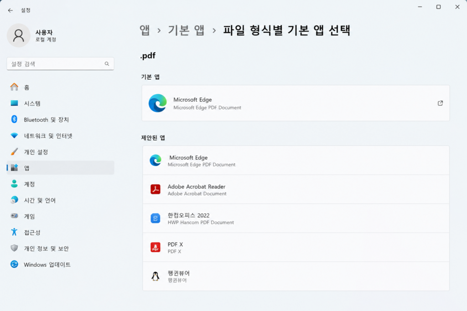Click the 기본 앱 section heading above Edge card
Image resolution: width=467 pixels, height=311 pixels.
pyautogui.click(x=150, y=77)
